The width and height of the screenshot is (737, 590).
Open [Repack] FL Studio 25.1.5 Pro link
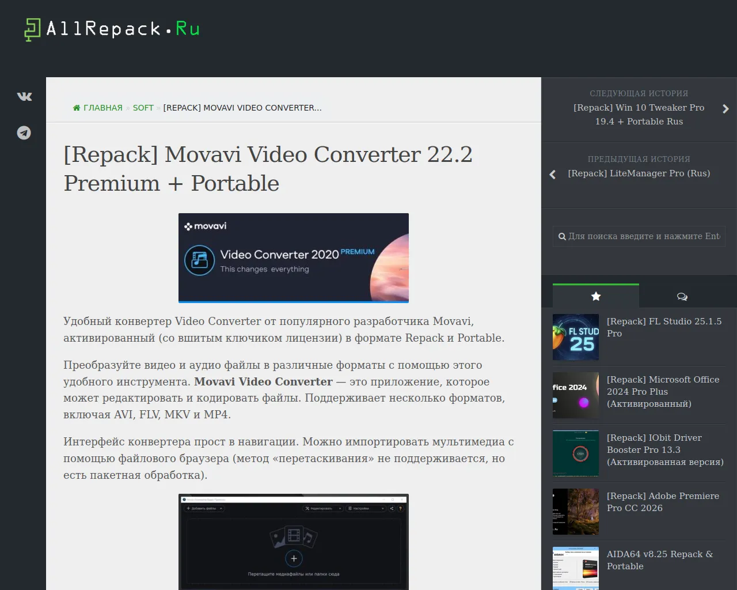(x=664, y=327)
